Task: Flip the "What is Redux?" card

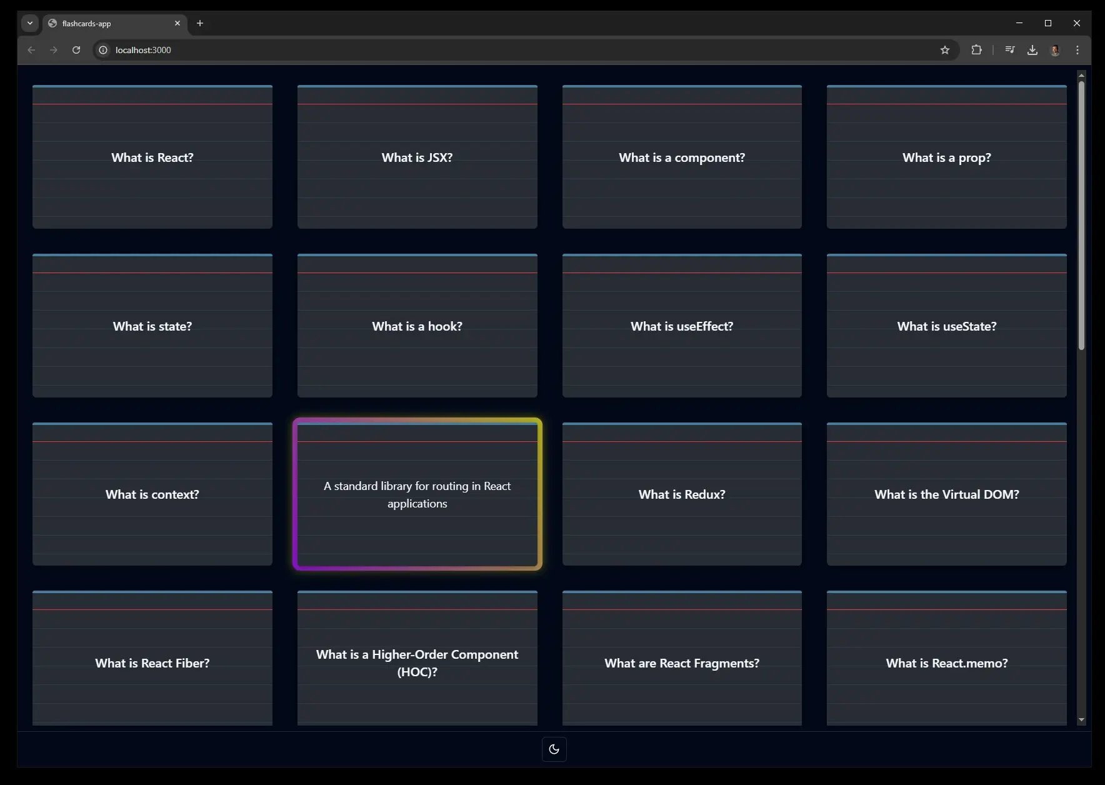Action: point(682,494)
